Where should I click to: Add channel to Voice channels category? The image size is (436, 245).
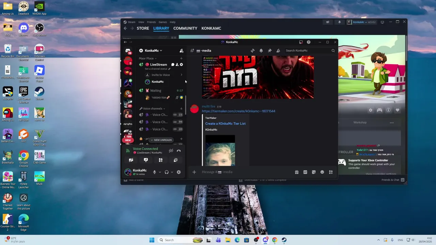click(181, 109)
